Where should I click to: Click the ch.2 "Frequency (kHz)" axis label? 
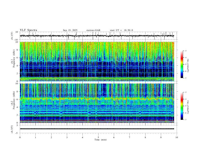[x=14, y=100]
